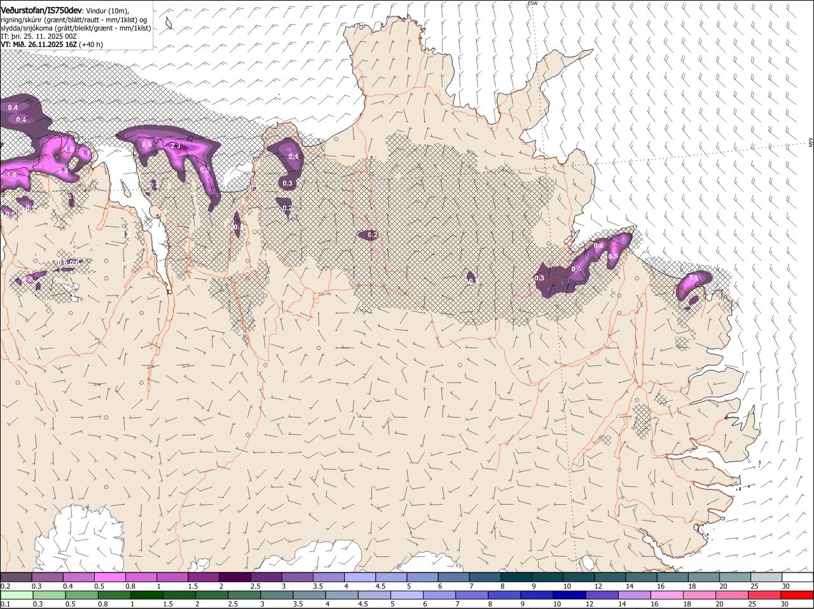The height and width of the screenshot is (609, 814).
Task: Click the 15W longitude label
Action: (532, 4)
